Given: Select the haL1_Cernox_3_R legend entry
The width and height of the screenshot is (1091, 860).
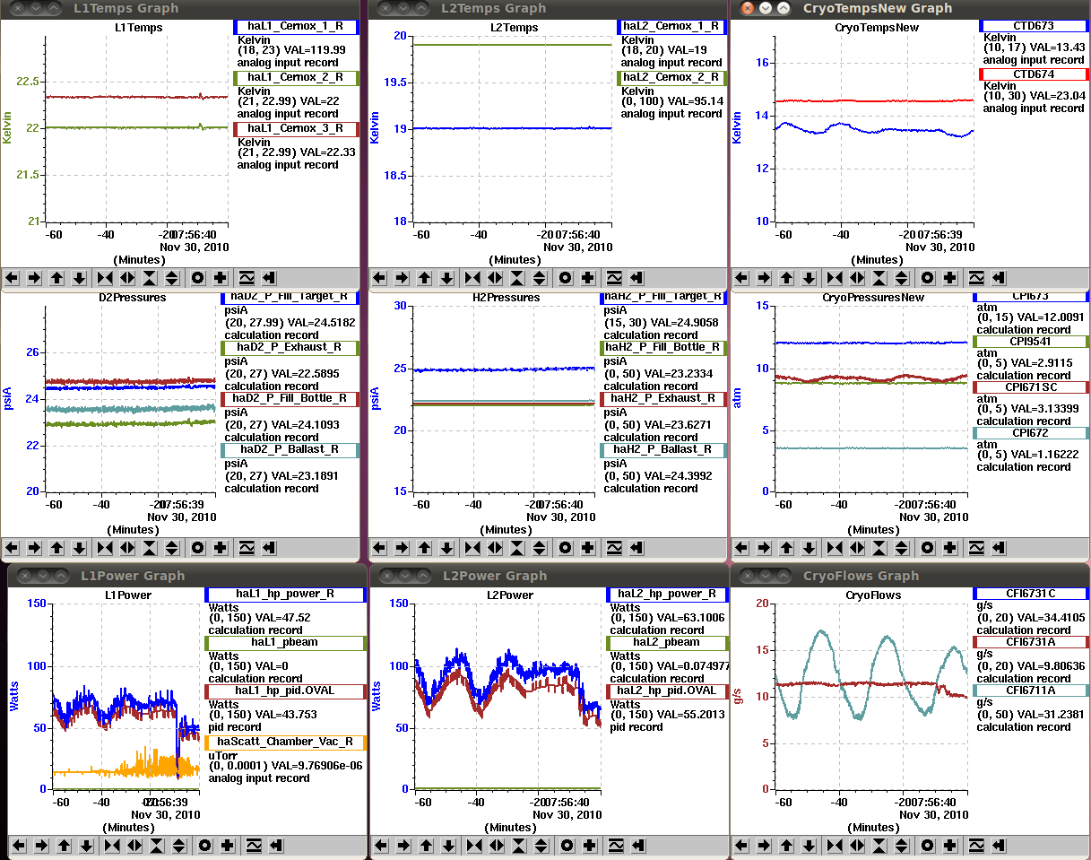Looking at the screenshot, I should [296, 129].
